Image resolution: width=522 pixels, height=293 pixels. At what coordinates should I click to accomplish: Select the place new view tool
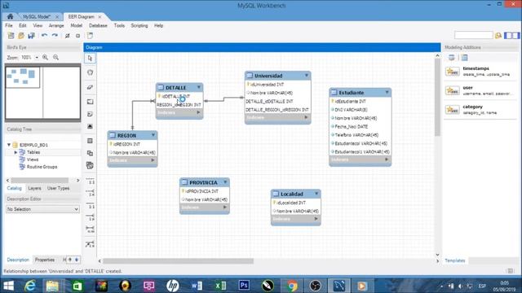point(90,153)
